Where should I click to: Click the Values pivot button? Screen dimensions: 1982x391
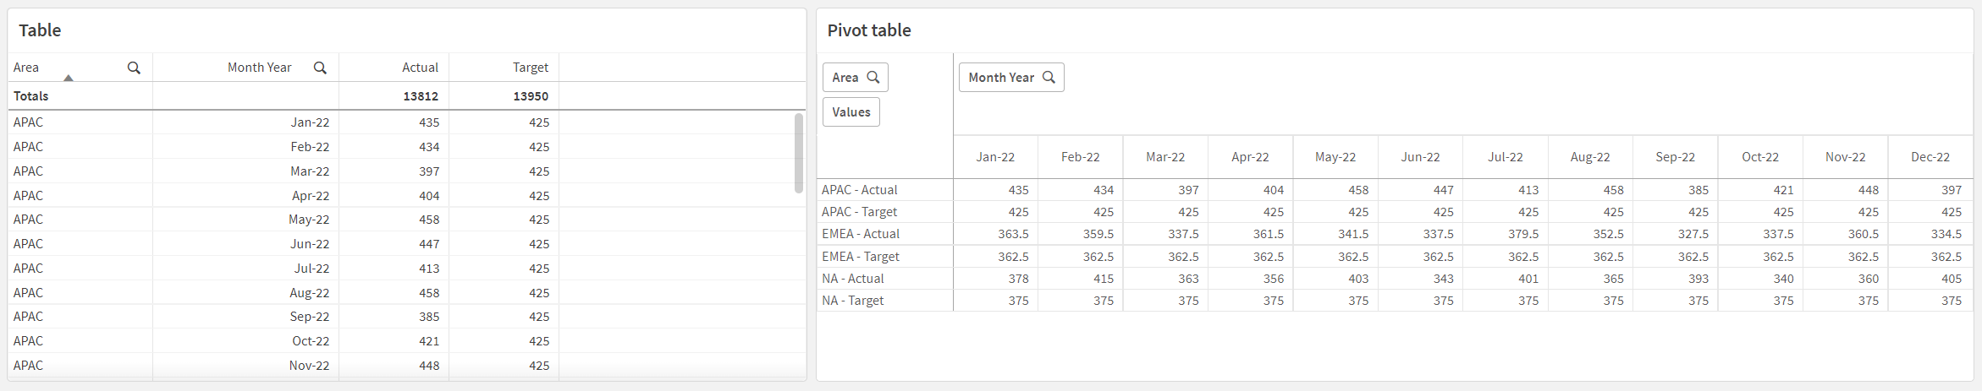click(x=851, y=112)
